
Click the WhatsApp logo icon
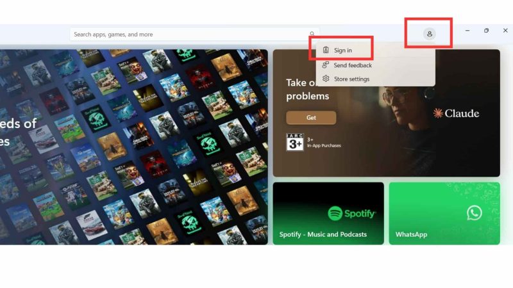(474, 212)
